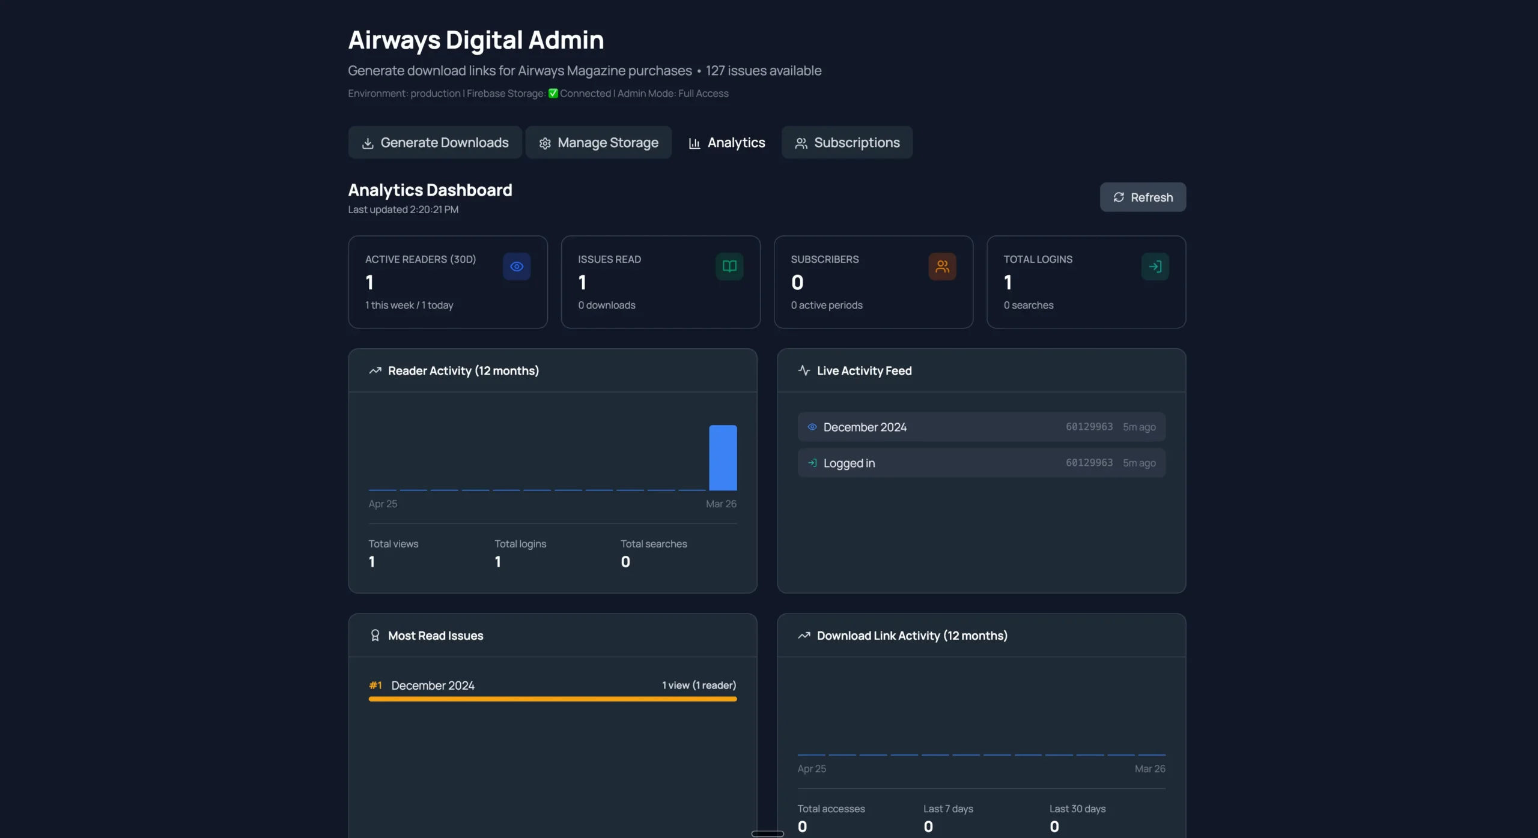Click the Analytics Dashboard heading
This screenshot has height=838, width=1538.
pyautogui.click(x=430, y=190)
